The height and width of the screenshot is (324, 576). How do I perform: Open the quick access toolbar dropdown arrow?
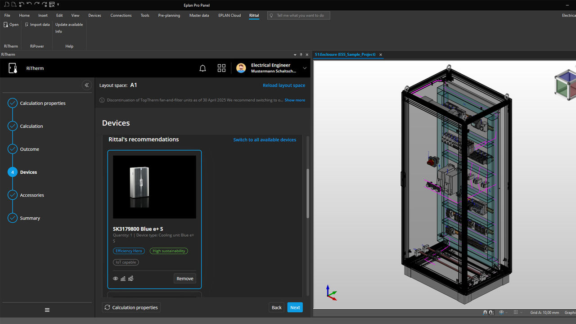(58, 5)
